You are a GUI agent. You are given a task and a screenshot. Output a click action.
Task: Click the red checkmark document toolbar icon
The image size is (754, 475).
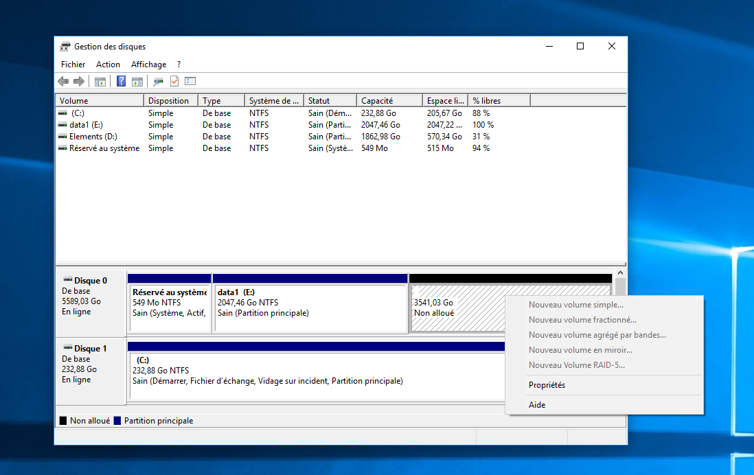pos(174,82)
